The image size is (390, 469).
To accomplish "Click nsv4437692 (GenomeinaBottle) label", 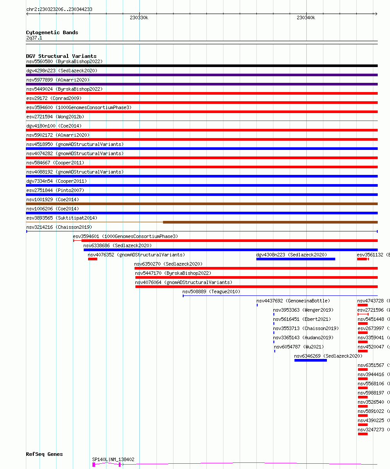I will click(293, 301).
